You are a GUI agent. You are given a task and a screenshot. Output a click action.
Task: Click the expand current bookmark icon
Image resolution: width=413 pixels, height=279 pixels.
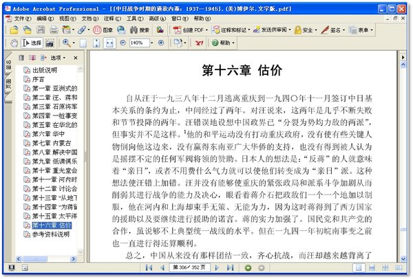[43, 58]
